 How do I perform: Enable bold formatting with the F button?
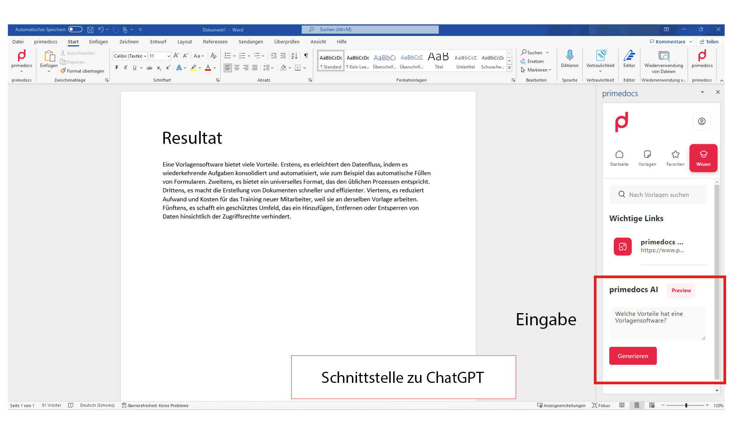pyautogui.click(x=116, y=68)
